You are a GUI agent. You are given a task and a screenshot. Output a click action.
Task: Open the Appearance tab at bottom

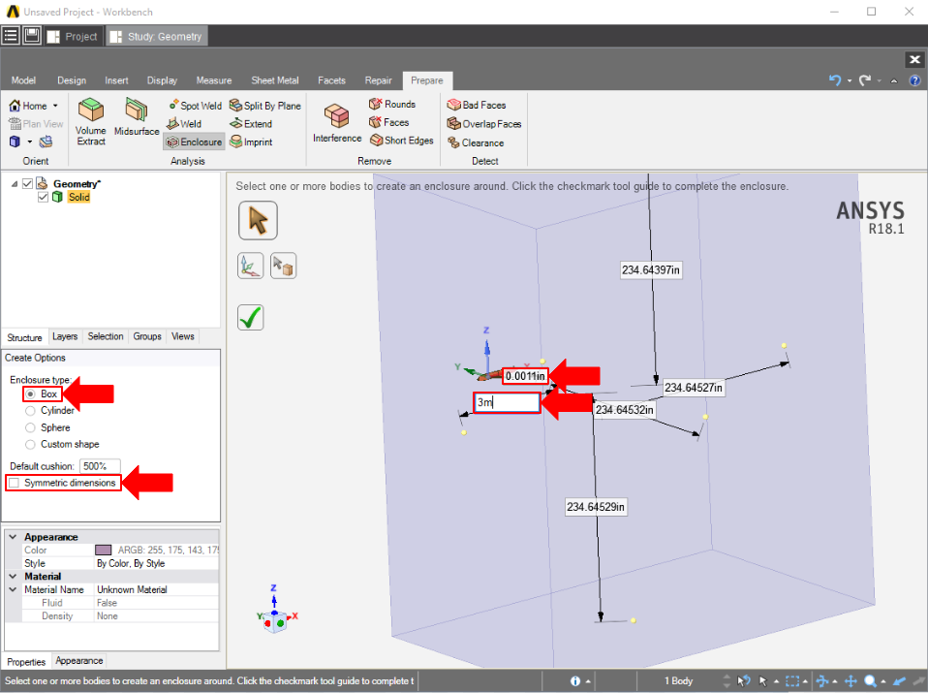[x=78, y=660]
